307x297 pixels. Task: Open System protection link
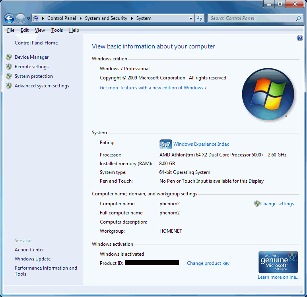34,76
